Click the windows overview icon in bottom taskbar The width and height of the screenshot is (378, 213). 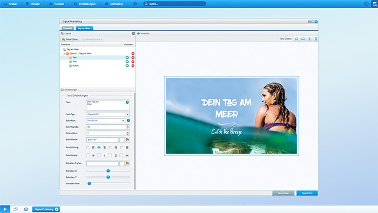click(x=16, y=209)
